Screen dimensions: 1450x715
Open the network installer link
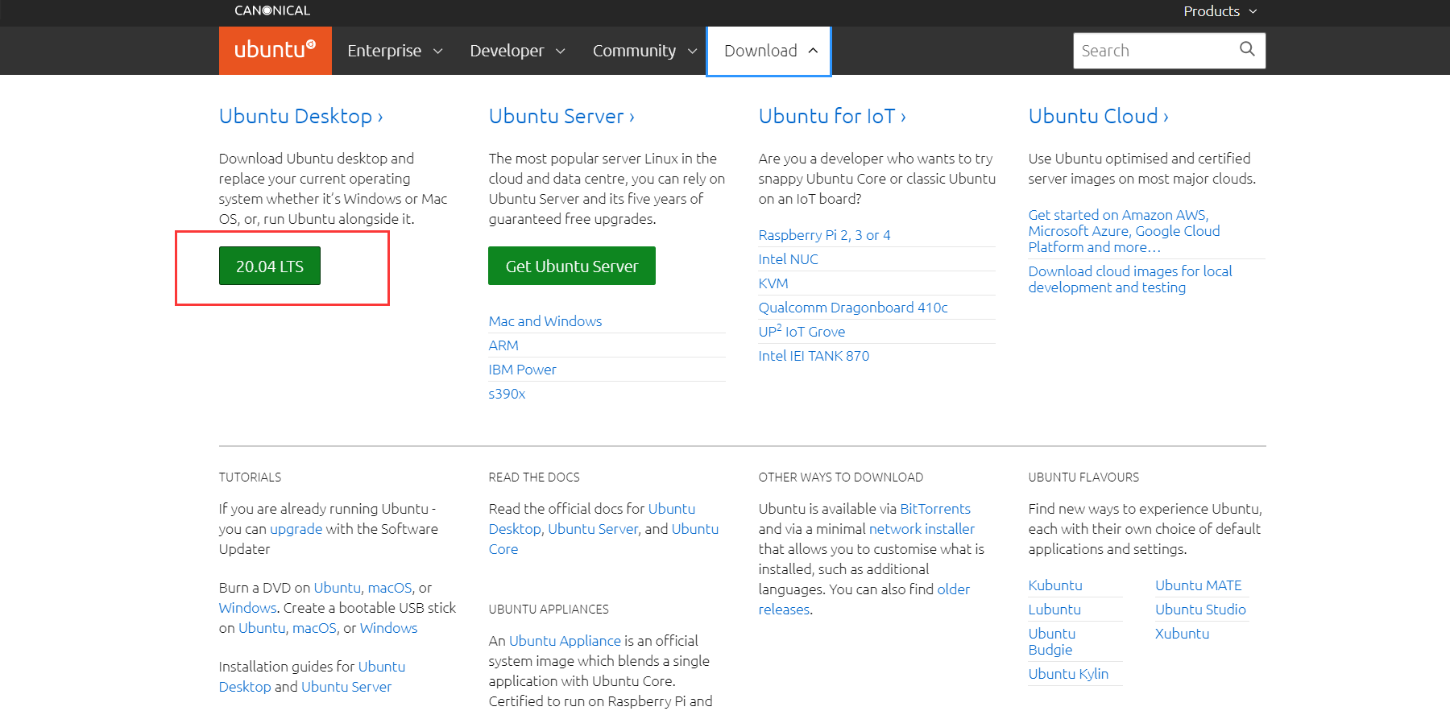[x=922, y=529]
